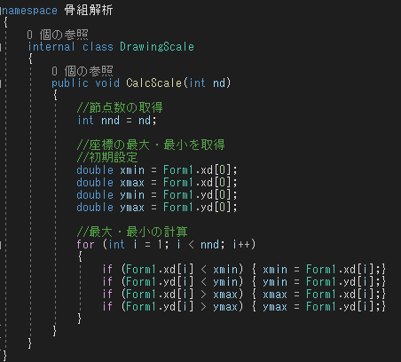Click the comment //初期設定
Screen dimensions: 401x362
(107, 157)
